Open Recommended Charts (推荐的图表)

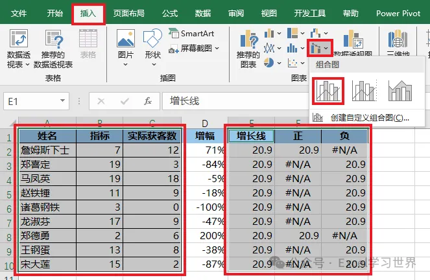(249, 49)
